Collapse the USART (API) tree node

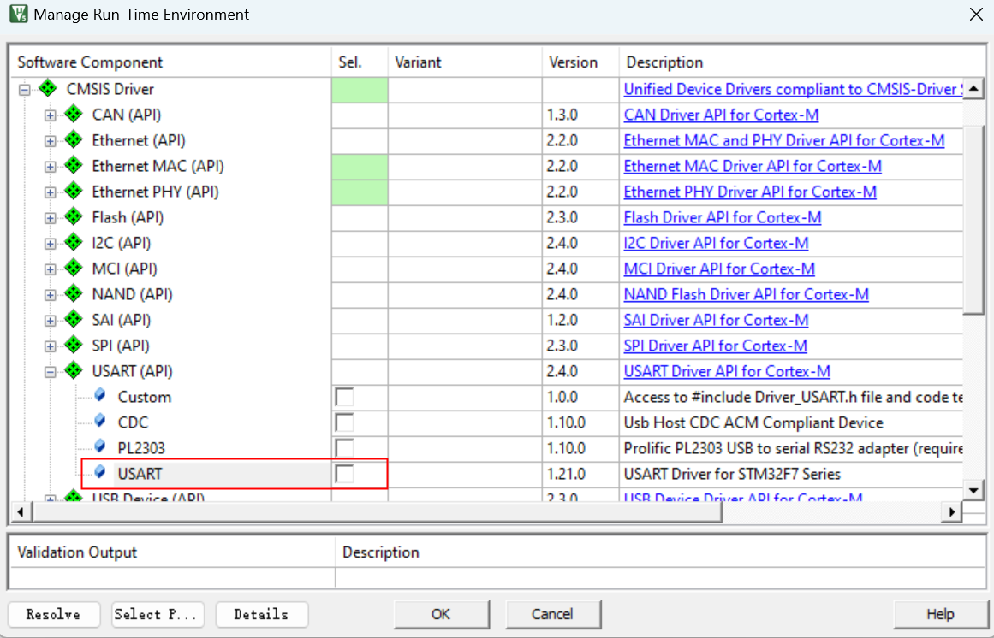[51, 372]
